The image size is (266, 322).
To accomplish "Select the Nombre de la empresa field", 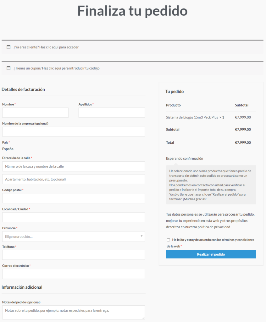I will point(73,132).
